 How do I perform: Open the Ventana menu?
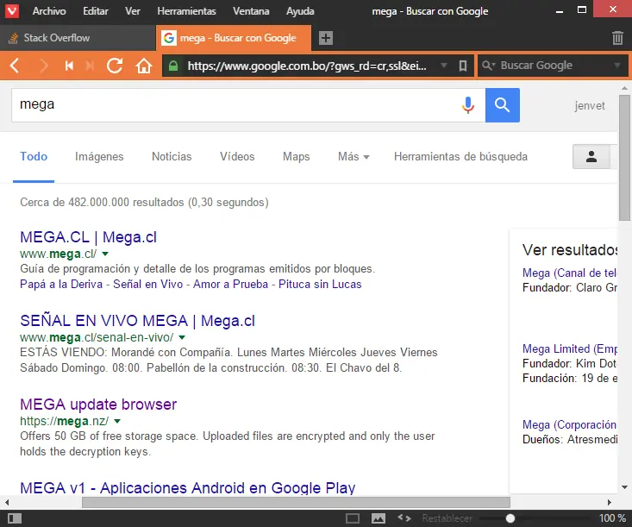click(x=251, y=11)
